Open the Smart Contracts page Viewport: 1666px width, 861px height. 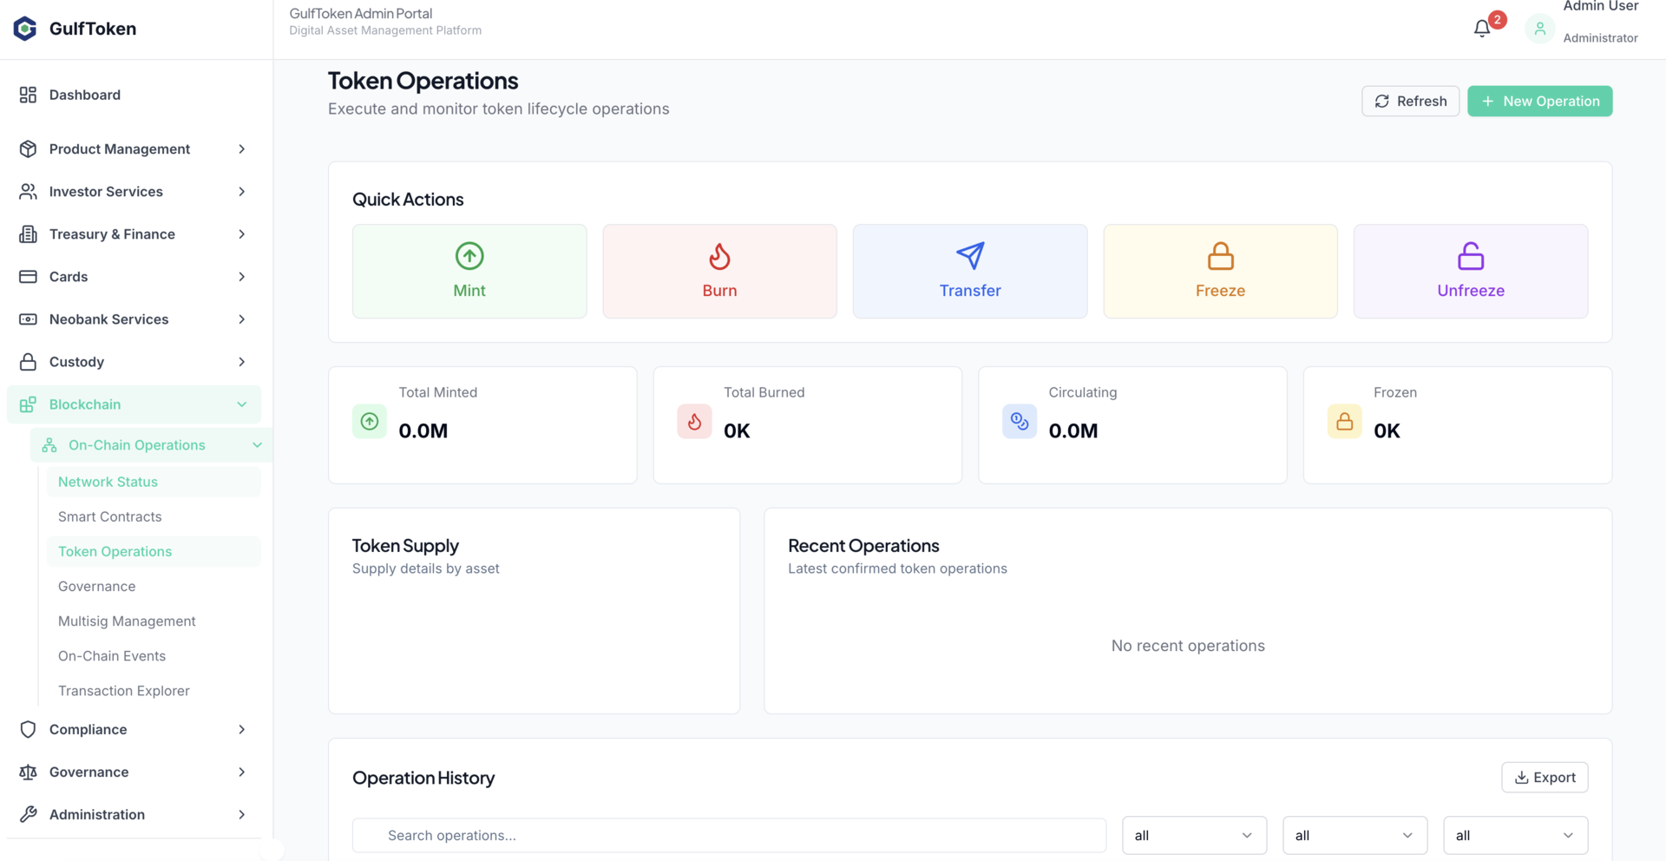point(109,516)
